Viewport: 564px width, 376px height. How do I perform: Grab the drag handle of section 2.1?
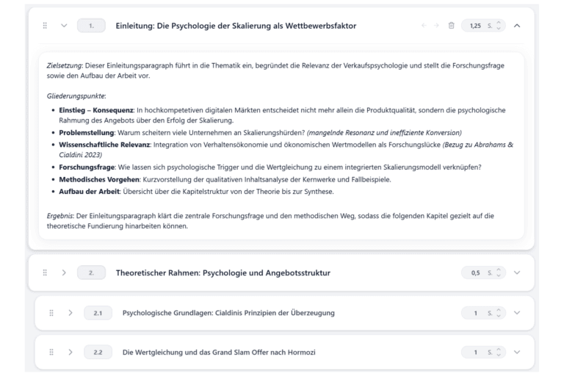pos(51,313)
